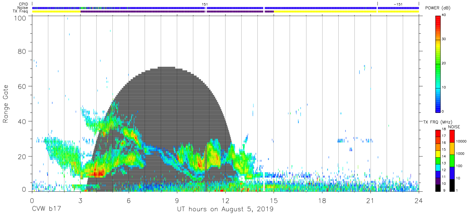Pick the red 17-18 MHz TX FRQ swatch

pyautogui.click(x=438, y=133)
